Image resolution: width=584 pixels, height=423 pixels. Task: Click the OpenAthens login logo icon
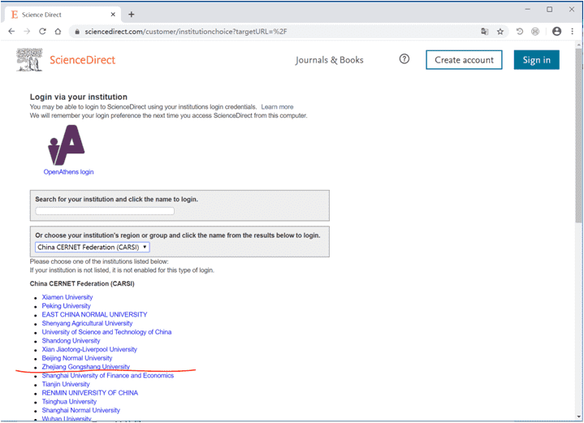coord(67,146)
